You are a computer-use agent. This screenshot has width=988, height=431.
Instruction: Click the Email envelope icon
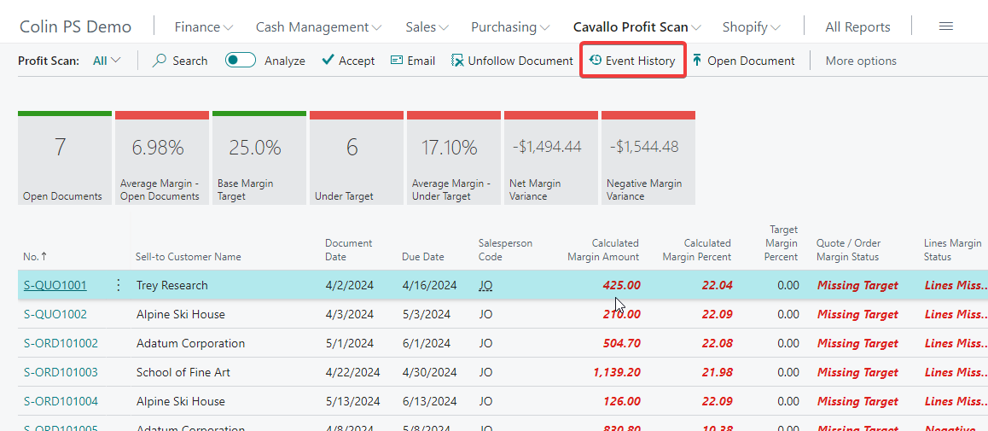[x=397, y=61]
